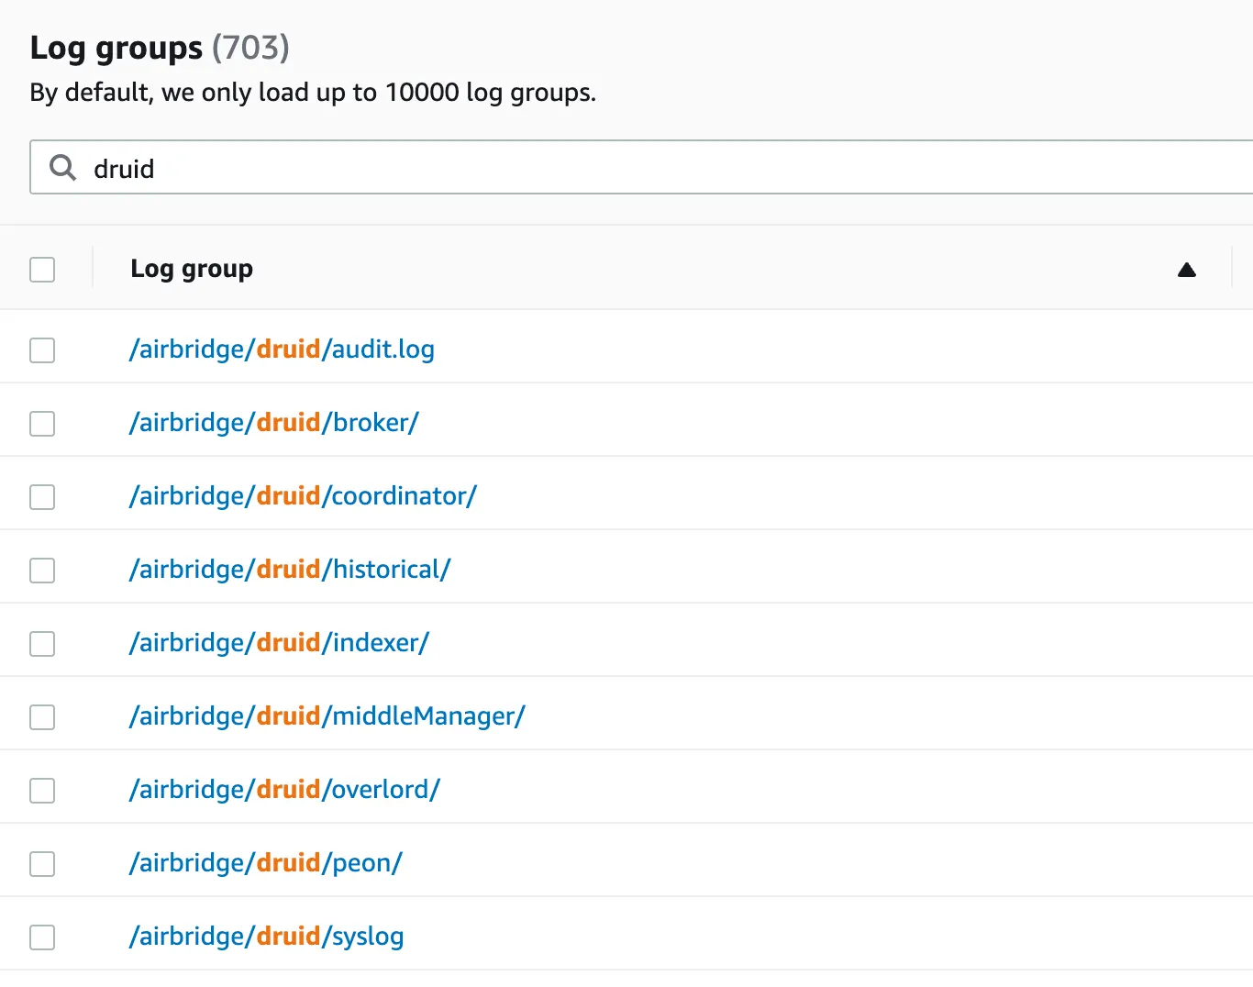Screen dimensions: 1253x987
Task: View the /airbridge/druid/middleManager/ log group
Action: click(x=327, y=716)
